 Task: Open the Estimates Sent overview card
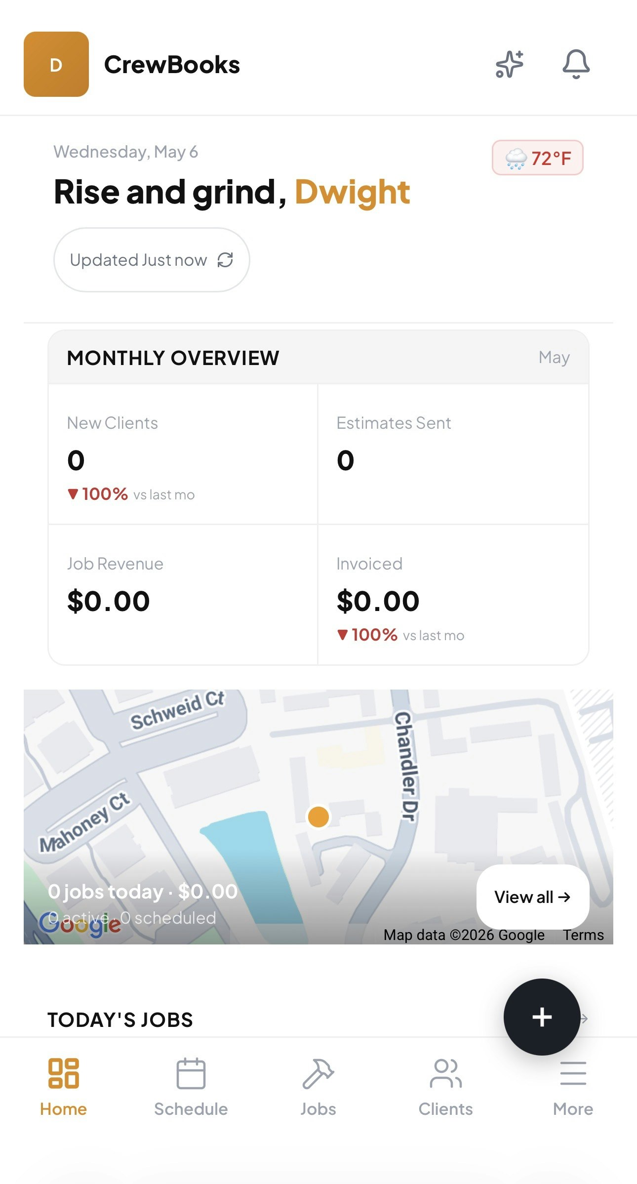[453, 454]
